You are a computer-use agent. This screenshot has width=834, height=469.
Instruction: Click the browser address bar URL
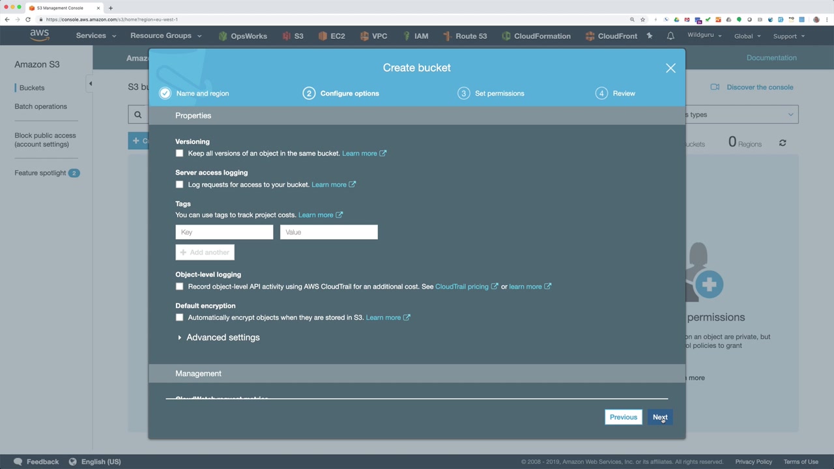(112, 20)
